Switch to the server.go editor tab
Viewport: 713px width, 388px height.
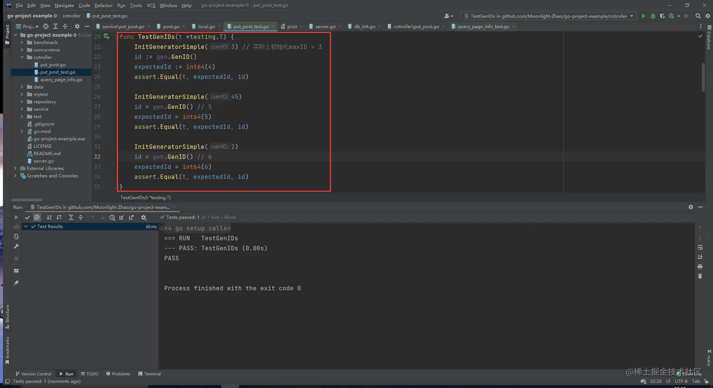click(325, 26)
